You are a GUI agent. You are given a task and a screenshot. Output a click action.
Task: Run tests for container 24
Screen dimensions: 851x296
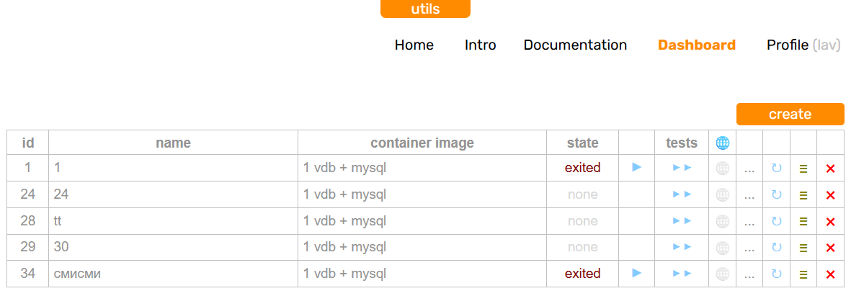tap(682, 194)
